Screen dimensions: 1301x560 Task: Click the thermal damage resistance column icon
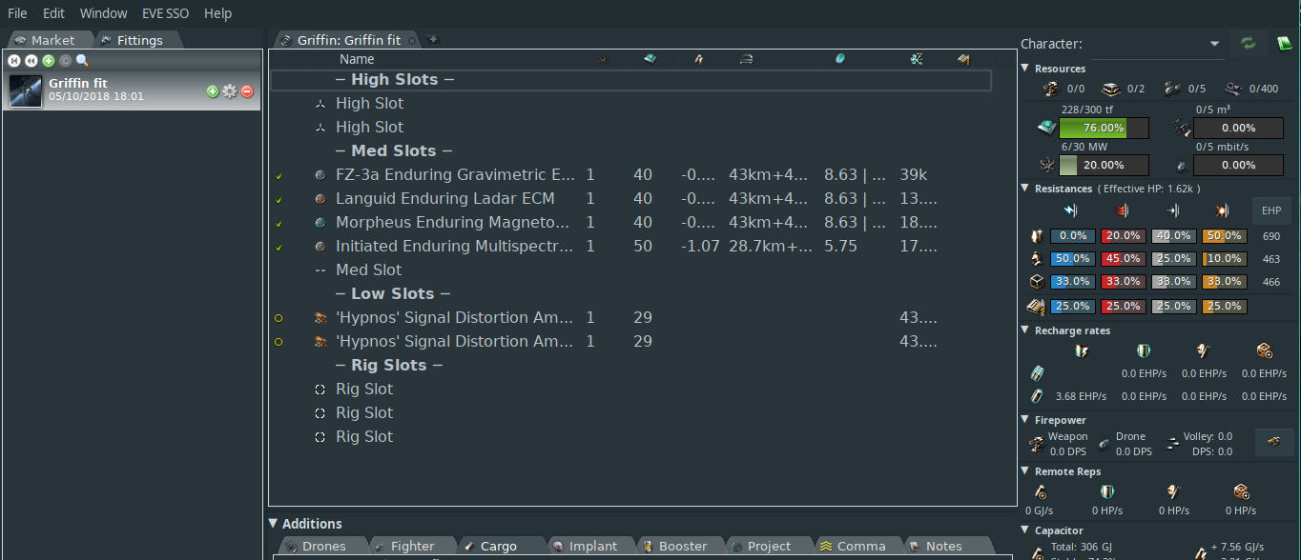tap(1122, 210)
